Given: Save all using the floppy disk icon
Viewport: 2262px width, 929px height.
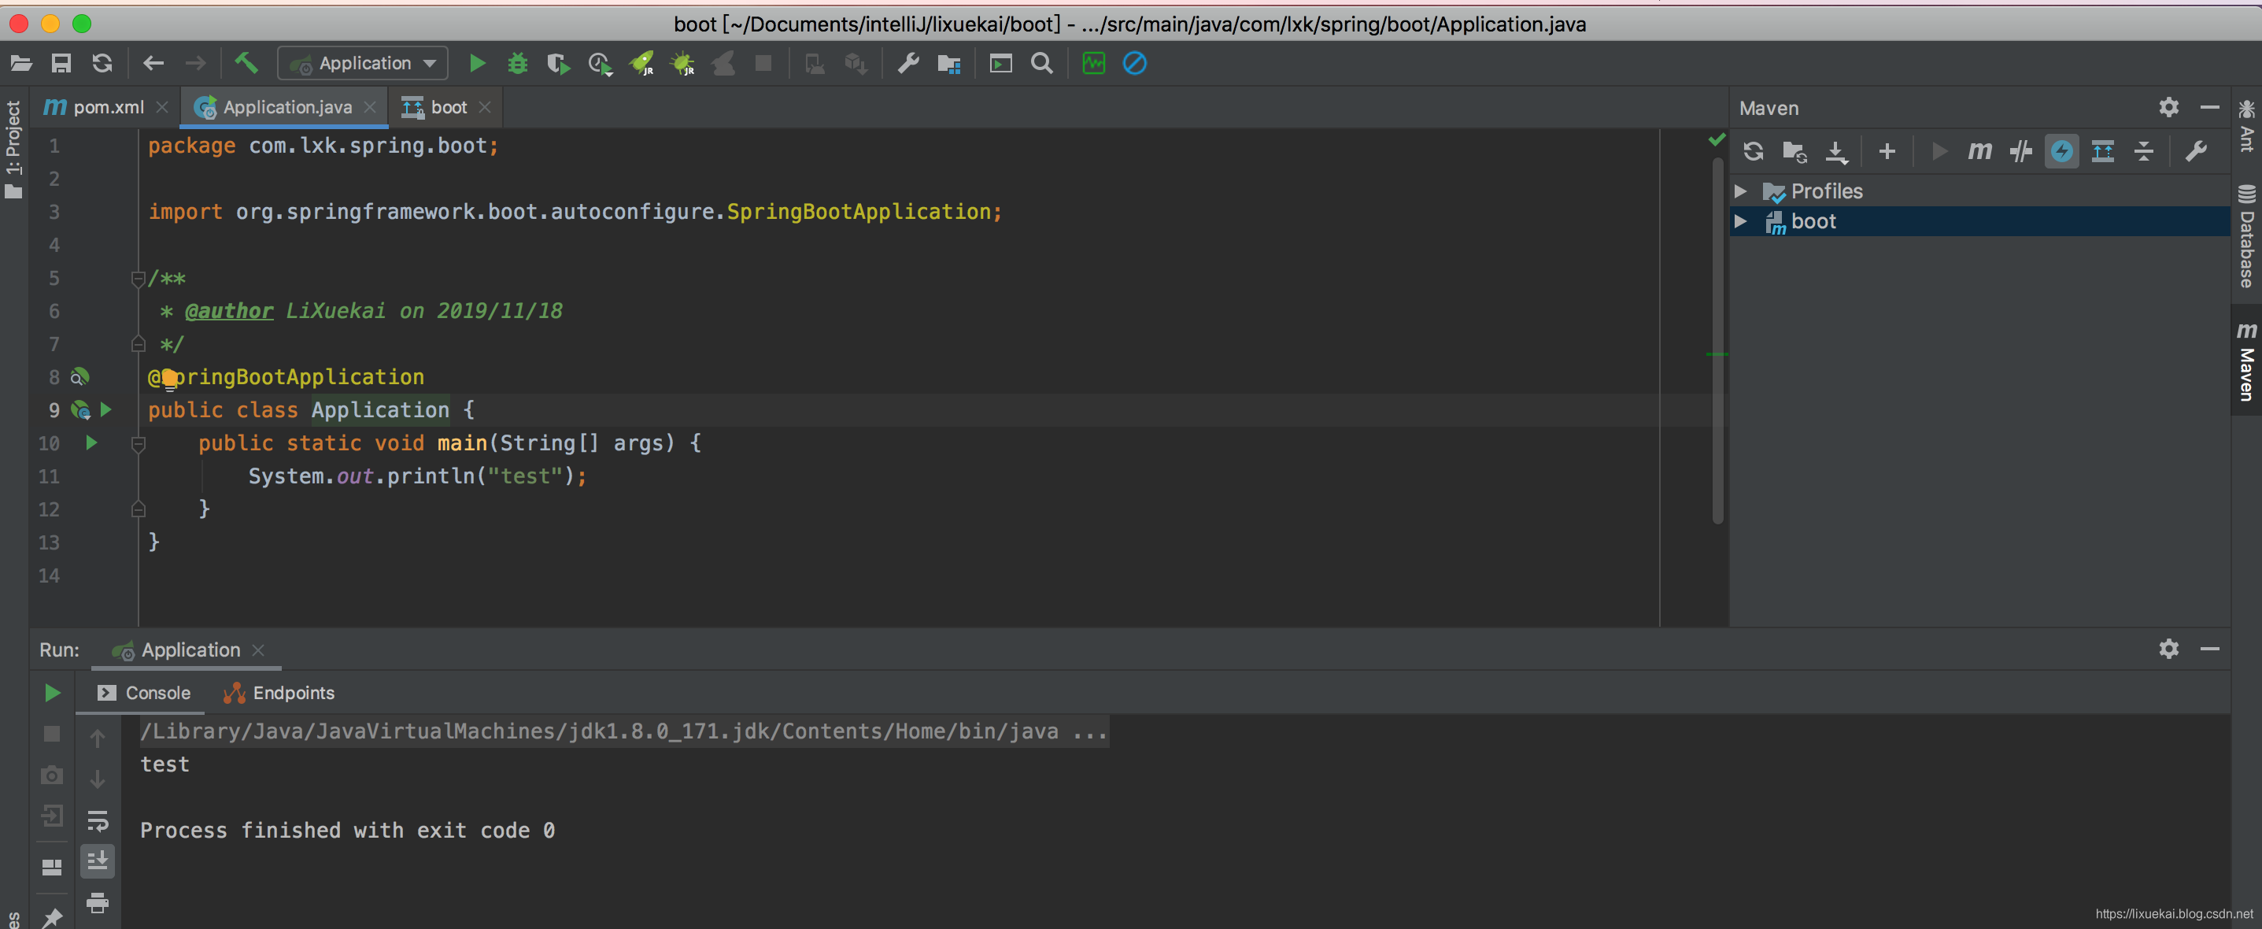Looking at the screenshot, I should click(61, 63).
